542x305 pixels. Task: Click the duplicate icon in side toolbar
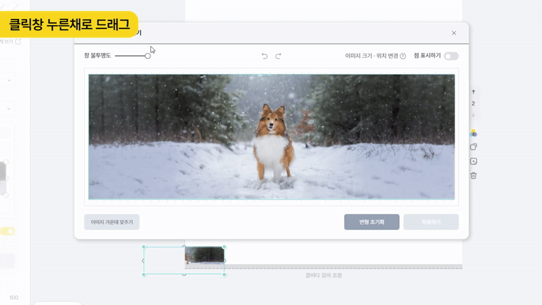pyautogui.click(x=473, y=146)
